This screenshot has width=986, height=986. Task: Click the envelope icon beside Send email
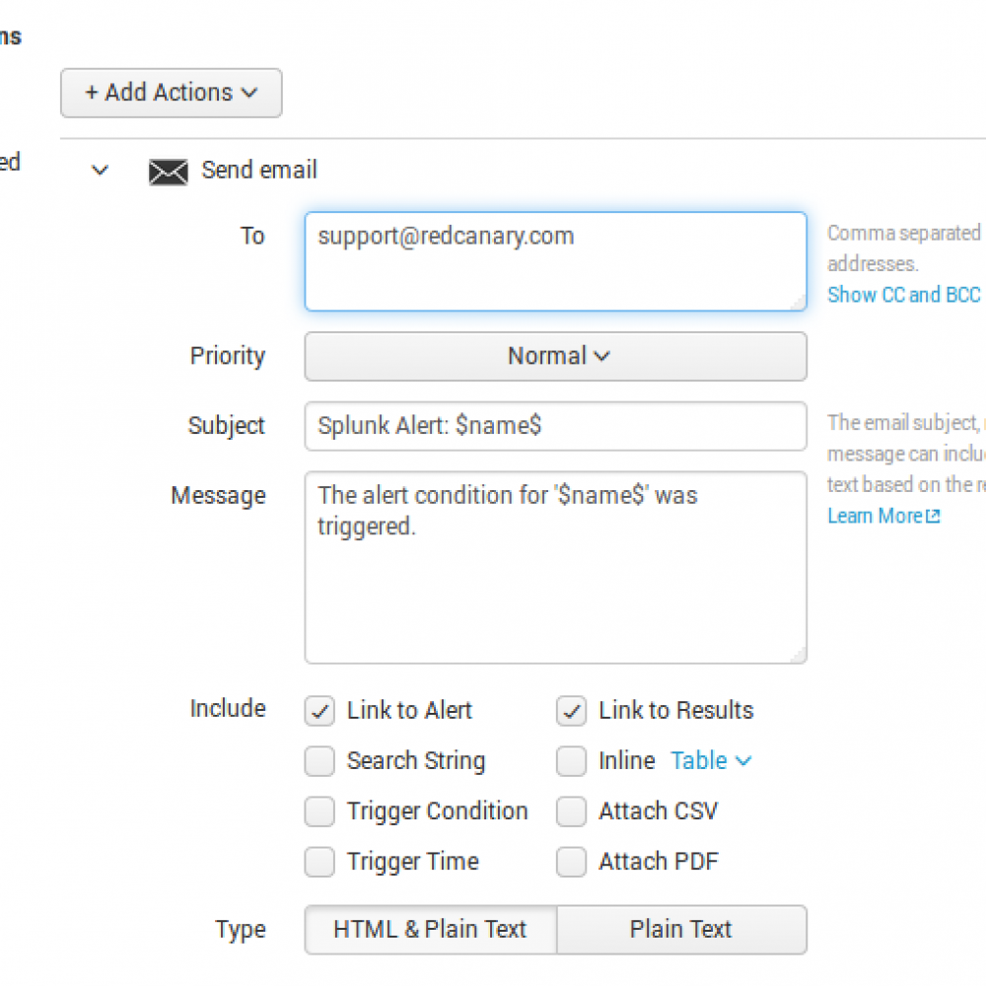(x=168, y=172)
